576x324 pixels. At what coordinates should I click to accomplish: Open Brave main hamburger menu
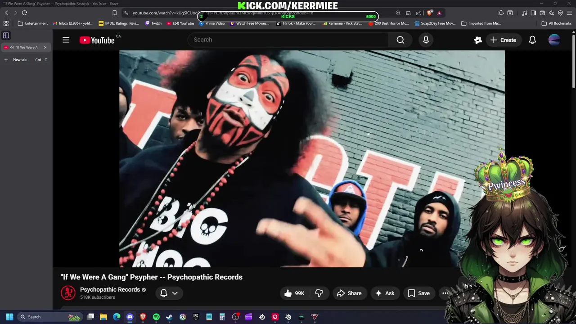coord(569,13)
